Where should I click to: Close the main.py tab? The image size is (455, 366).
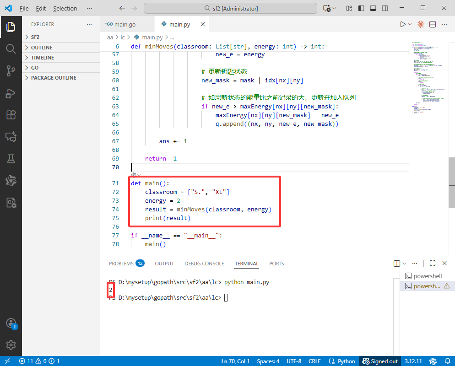202,24
